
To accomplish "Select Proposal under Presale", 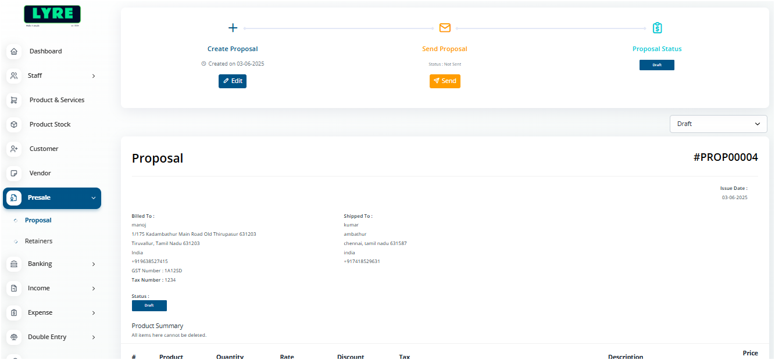I will click(38, 220).
